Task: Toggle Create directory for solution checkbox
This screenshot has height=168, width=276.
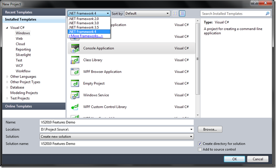Action: pos(200,144)
